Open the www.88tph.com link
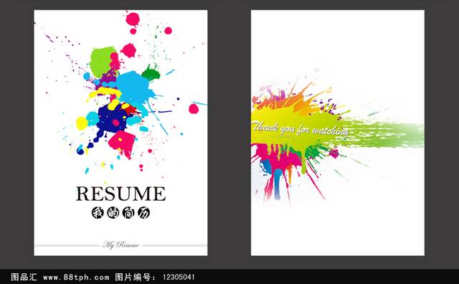Image resolution: width=459 pixels, height=284 pixels. pyautogui.click(x=76, y=277)
